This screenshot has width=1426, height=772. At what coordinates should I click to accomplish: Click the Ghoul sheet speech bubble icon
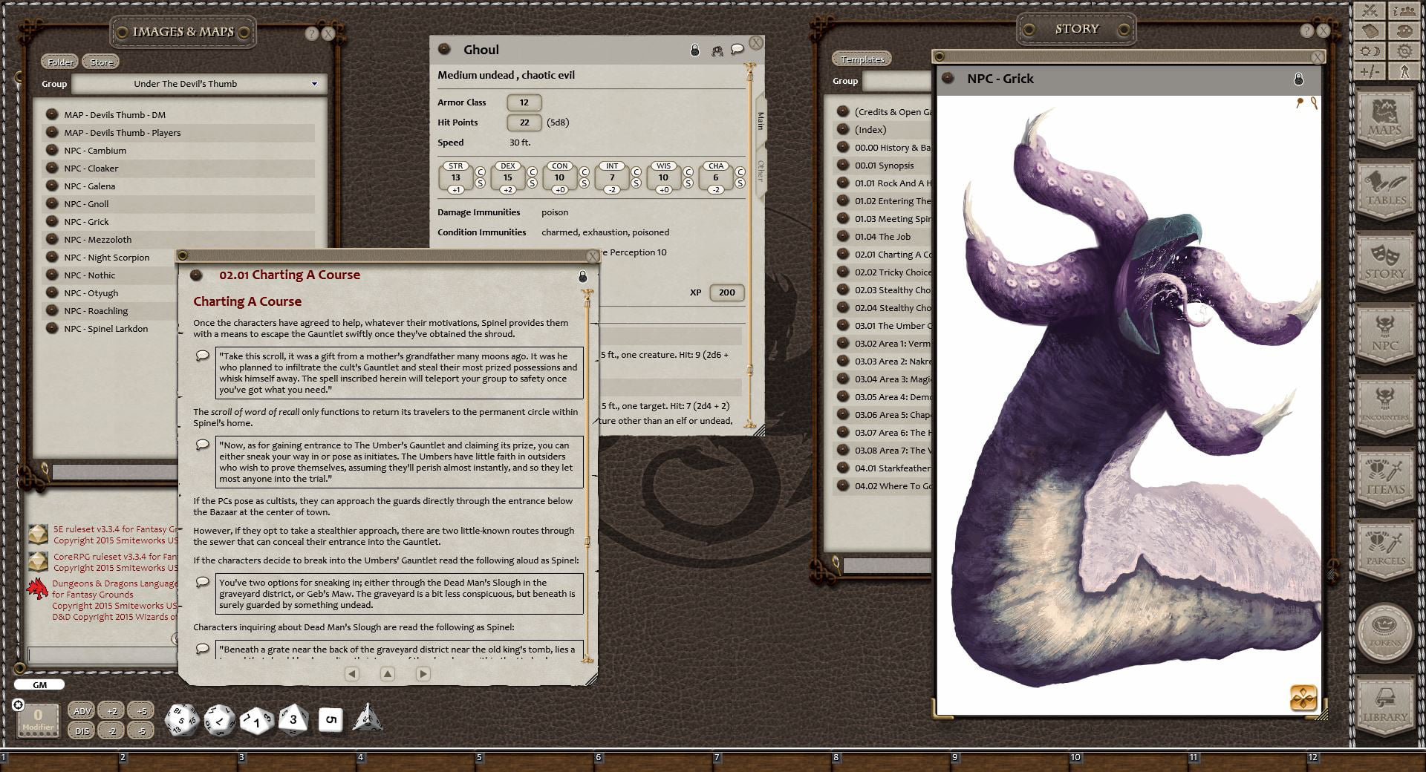[x=737, y=50]
